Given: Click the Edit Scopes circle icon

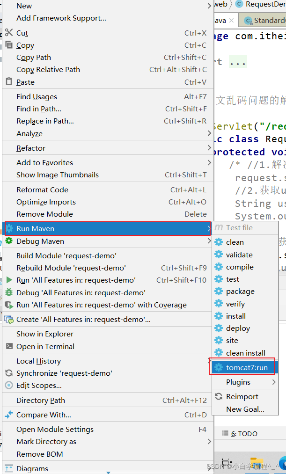Looking at the screenshot, I should click(x=9, y=385).
